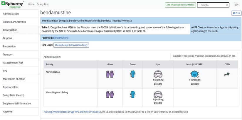Click Add Rhazdrugs to your Mobile
The height and width of the screenshot is (120, 242).
[x=180, y=5]
